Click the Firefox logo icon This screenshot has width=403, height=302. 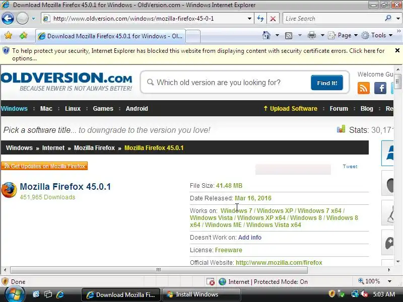point(9,190)
